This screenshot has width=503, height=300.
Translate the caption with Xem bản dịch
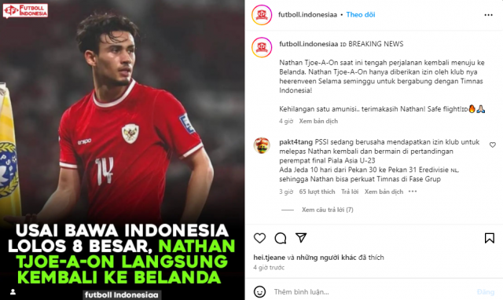tap(318, 121)
